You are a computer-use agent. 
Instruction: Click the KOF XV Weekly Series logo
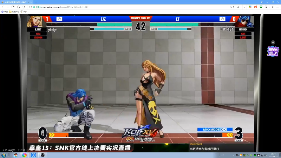[141, 133]
